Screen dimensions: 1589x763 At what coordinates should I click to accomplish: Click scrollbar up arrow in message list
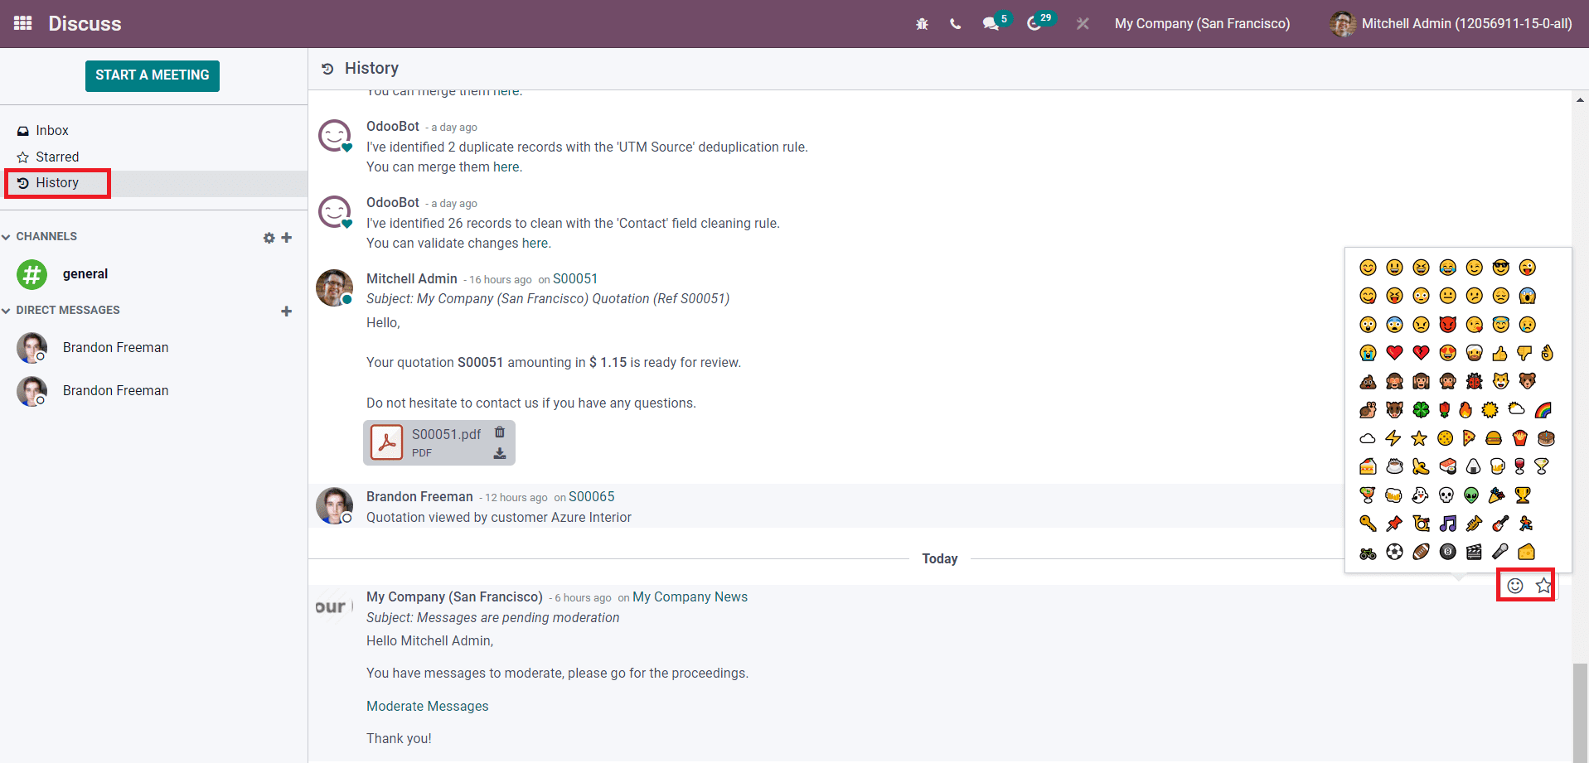point(1581,99)
